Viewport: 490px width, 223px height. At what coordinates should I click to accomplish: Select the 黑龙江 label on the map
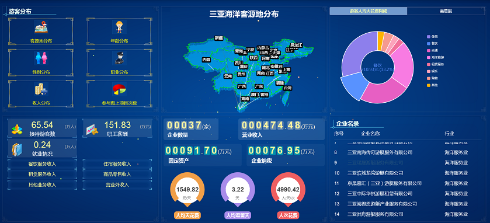pos(296,45)
